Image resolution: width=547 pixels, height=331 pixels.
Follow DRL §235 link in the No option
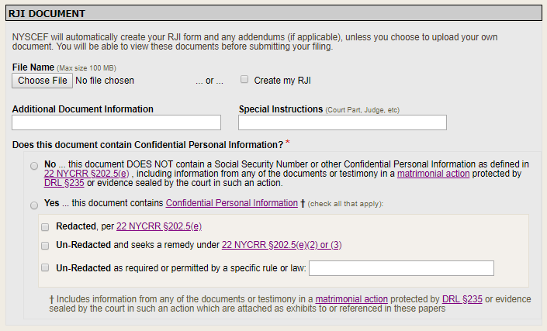64,184
